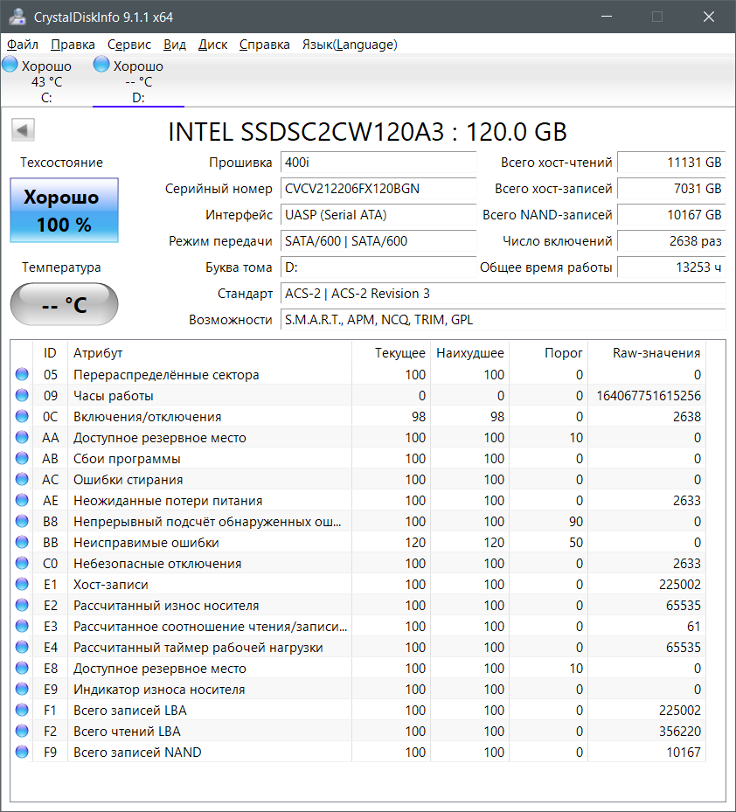
Task: Click status orb for attribute E2
Action: pos(22,606)
